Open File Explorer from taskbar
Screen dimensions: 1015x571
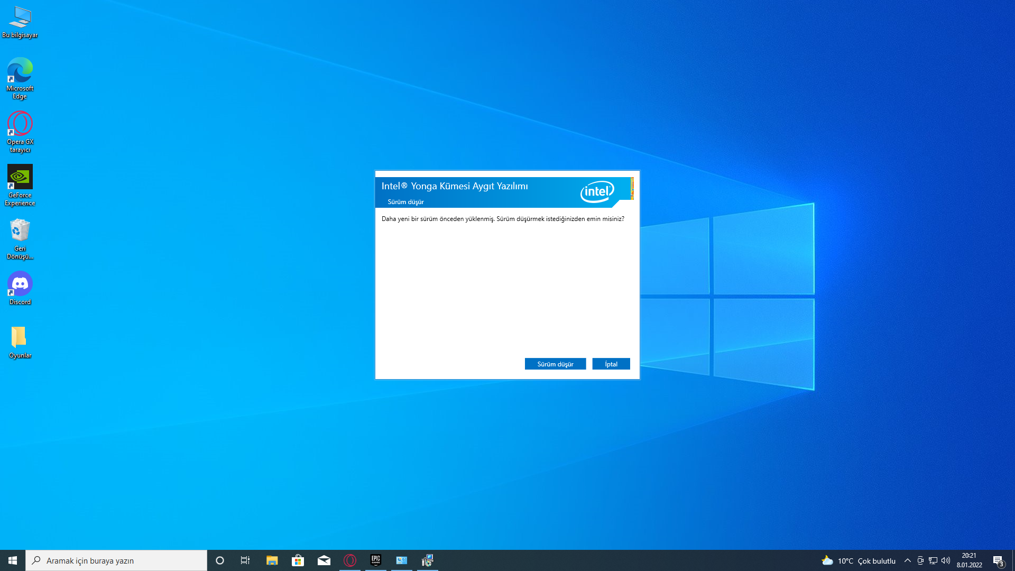pos(272,560)
